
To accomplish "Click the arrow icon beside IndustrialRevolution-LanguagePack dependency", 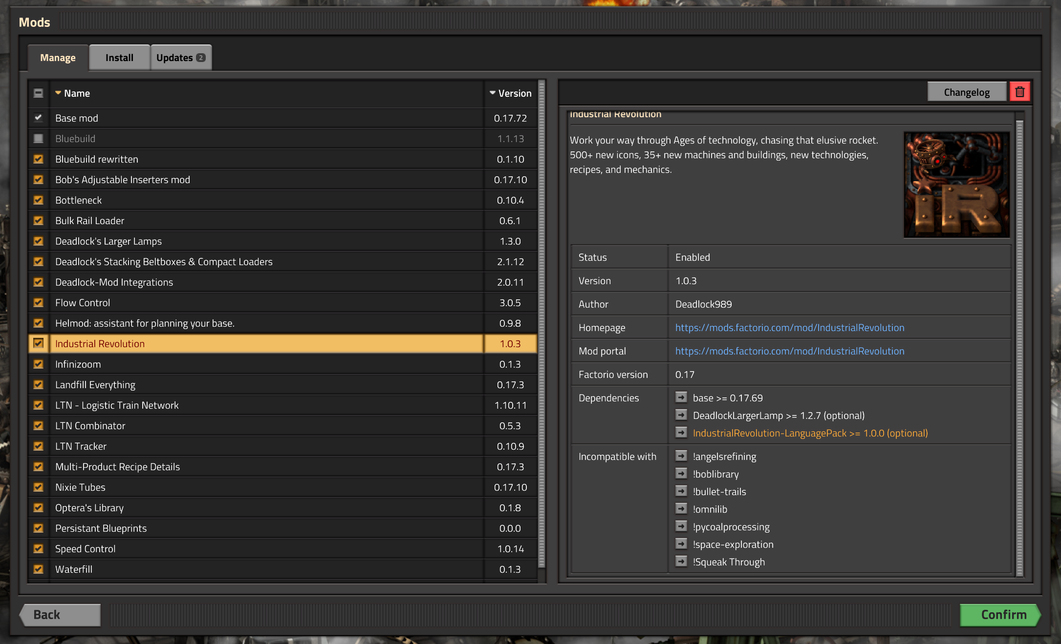I will (681, 433).
